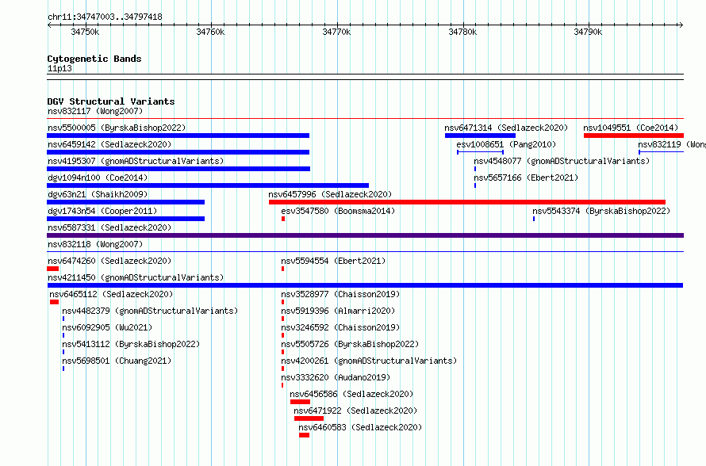This screenshot has height=466, width=706.
Task: Click the 34790k ruler tick label
Action: 588,32
